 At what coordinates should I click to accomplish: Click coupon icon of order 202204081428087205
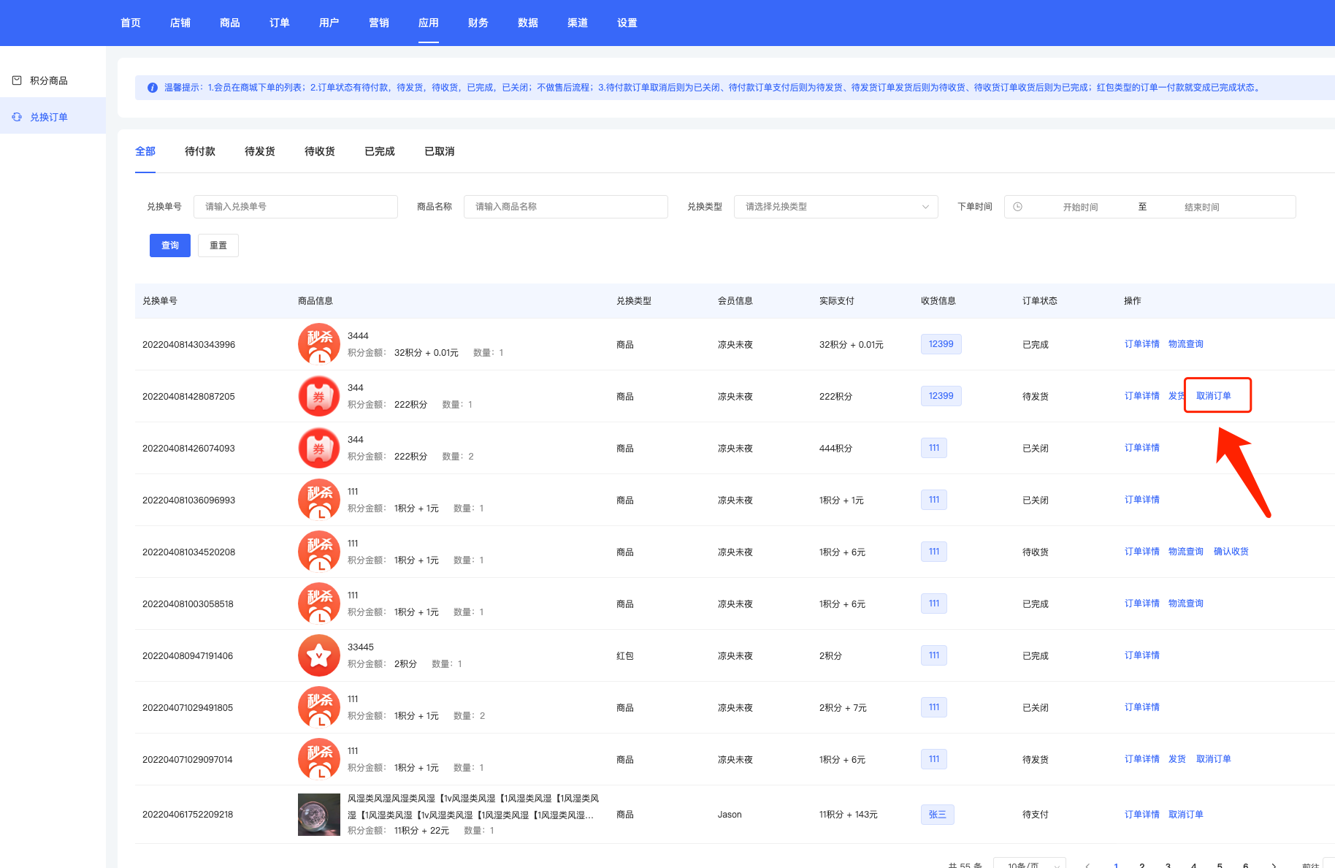(x=319, y=396)
